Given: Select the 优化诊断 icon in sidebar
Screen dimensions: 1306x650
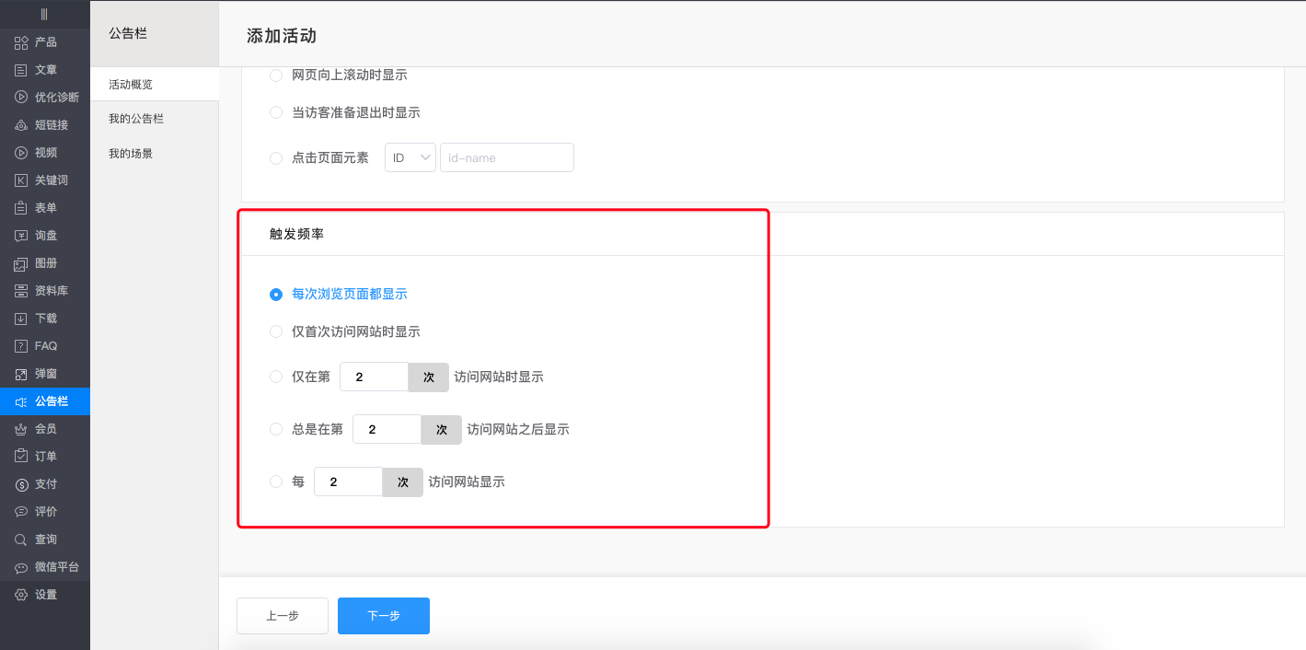Looking at the screenshot, I should pyautogui.click(x=43, y=97).
